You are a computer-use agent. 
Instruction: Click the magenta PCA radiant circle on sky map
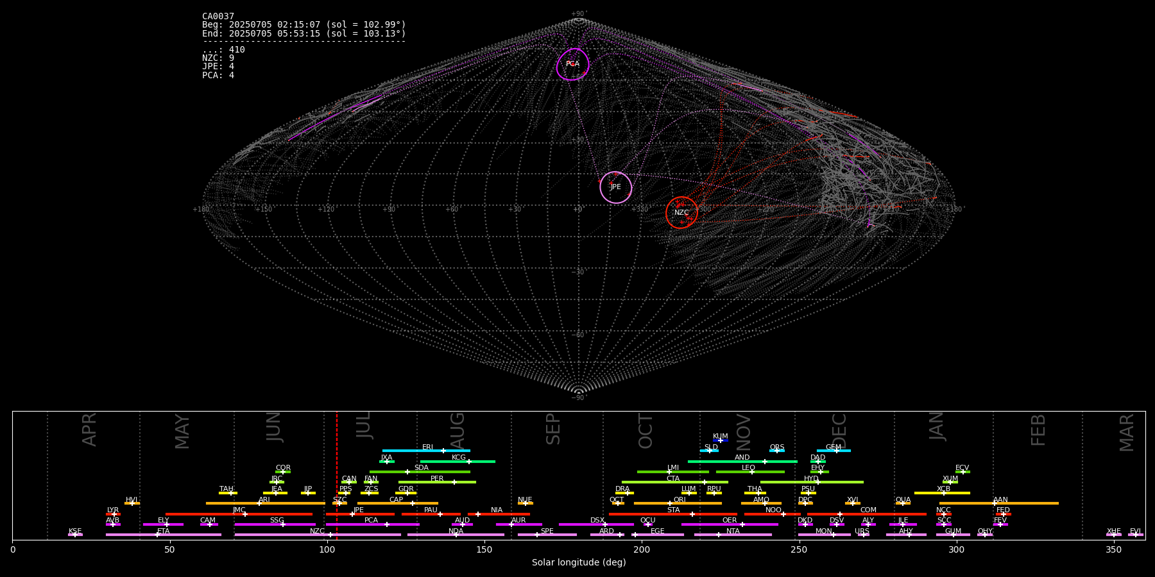[x=573, y=64]
